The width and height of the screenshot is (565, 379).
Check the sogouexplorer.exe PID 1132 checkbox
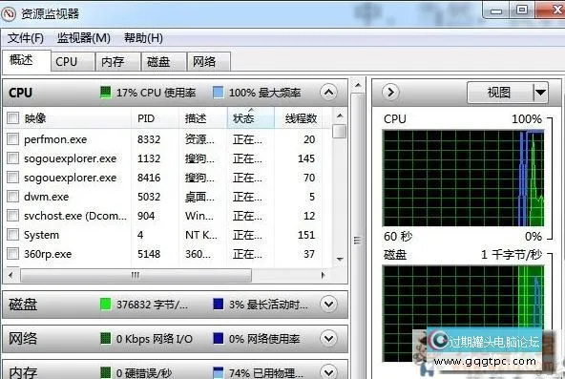tap(12, 158)
